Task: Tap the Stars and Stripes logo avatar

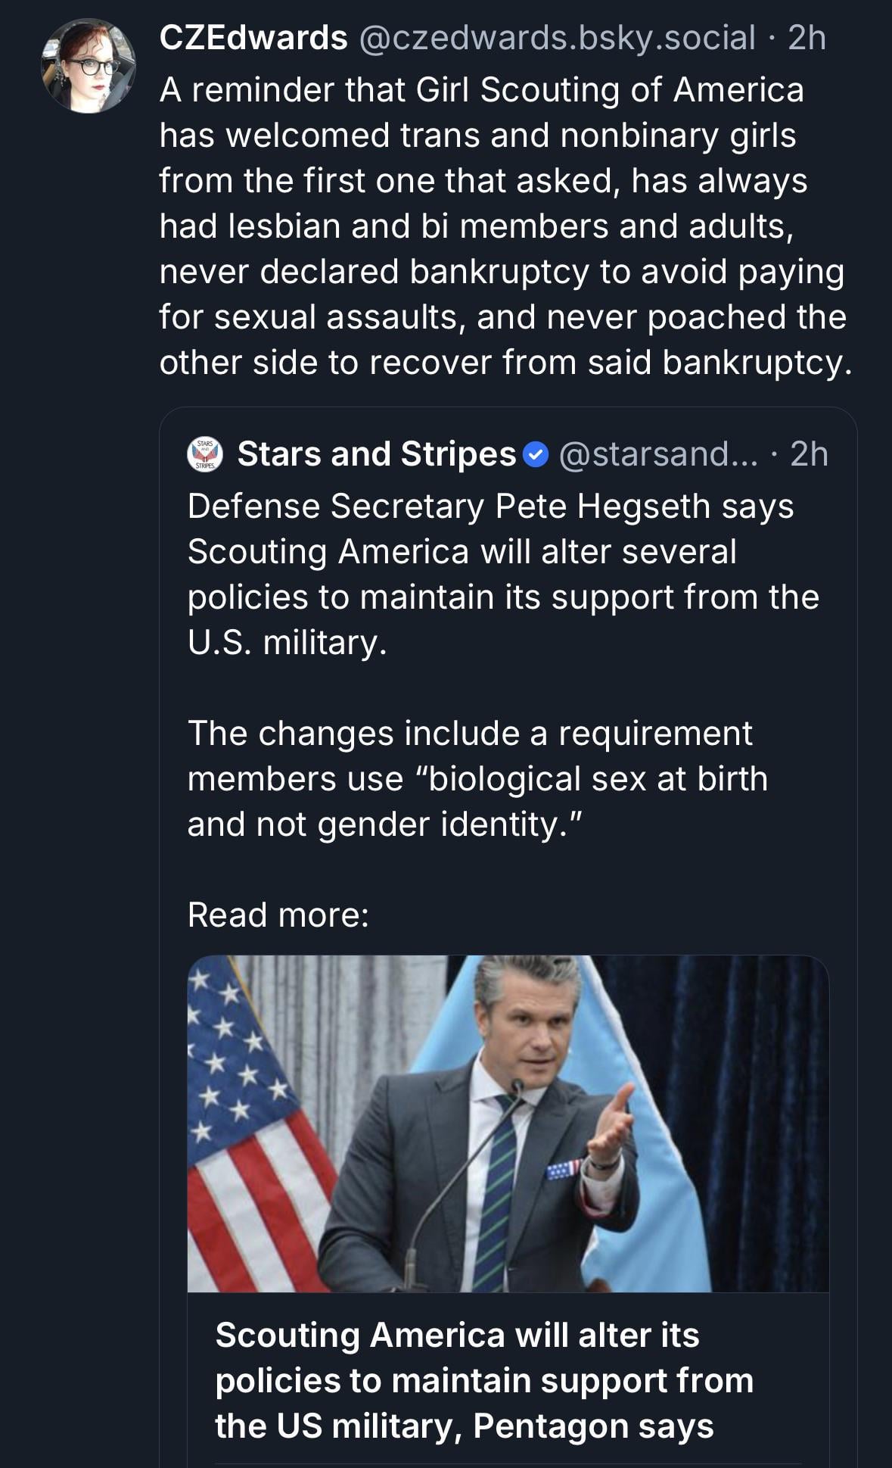Action: tap(204, 454)
